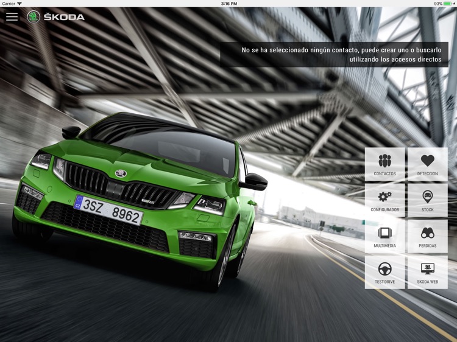Launch the Configurador gears tile
The height and width of the screenshot is (342, 457).
tap(384, 200)
